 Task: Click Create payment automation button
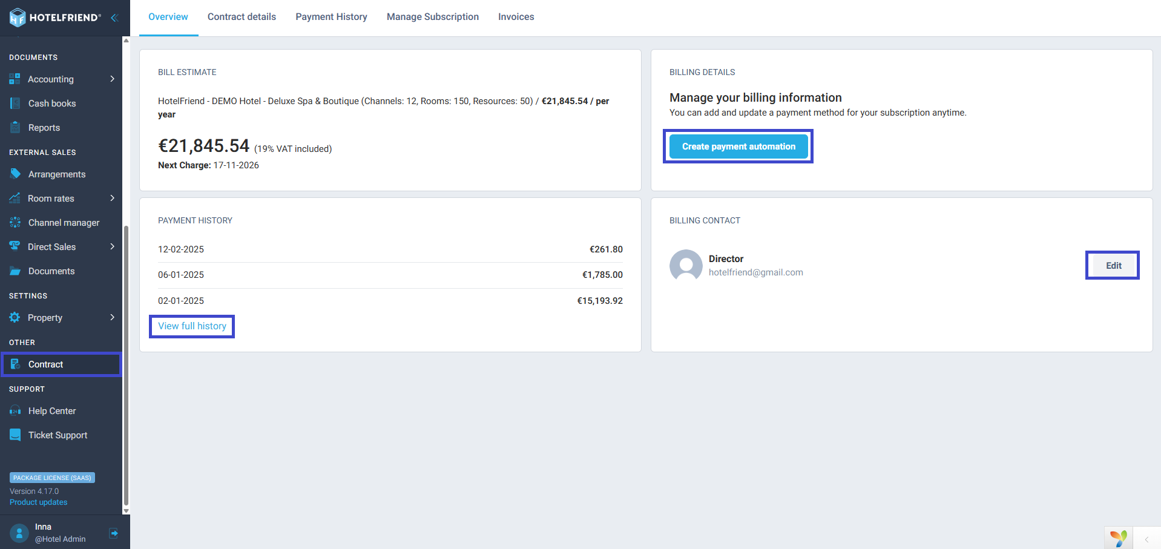coord(738,146)
